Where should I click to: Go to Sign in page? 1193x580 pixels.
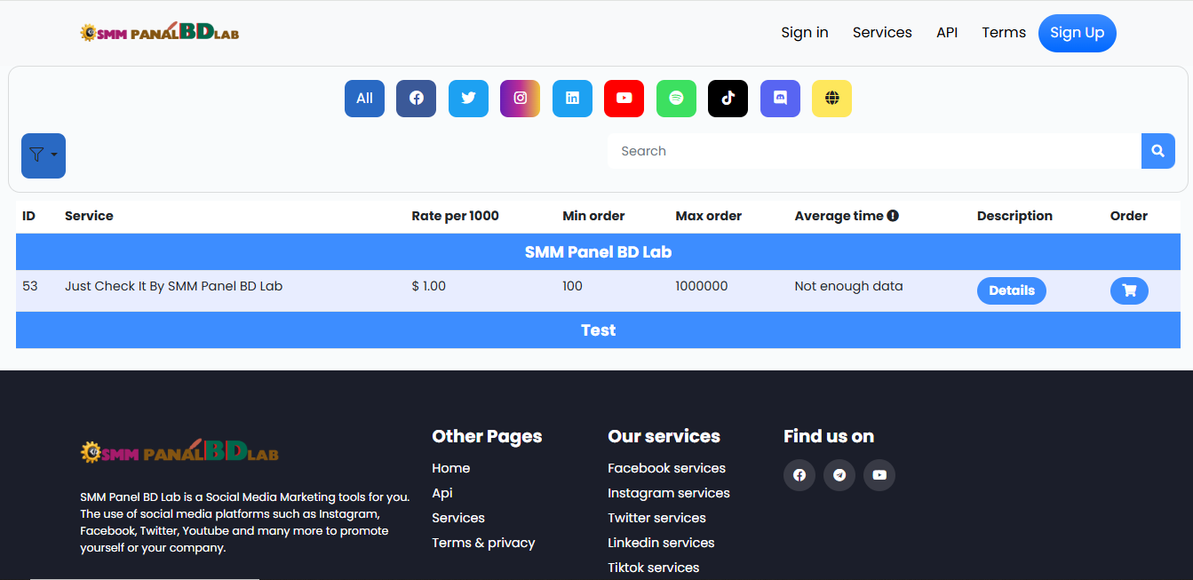tap(804, 33)
